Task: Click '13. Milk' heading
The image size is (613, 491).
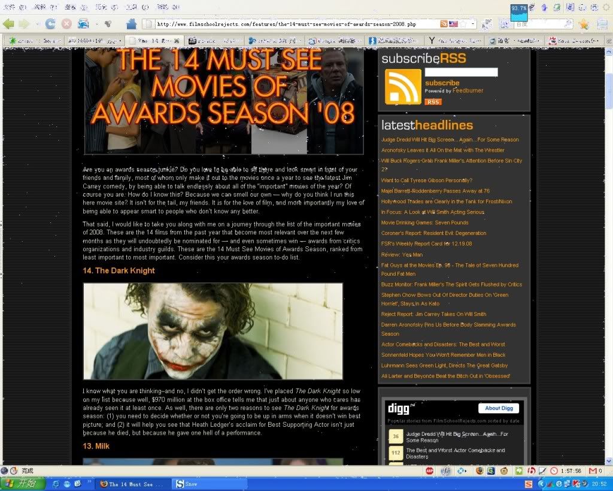Action: tap(96, 446)
